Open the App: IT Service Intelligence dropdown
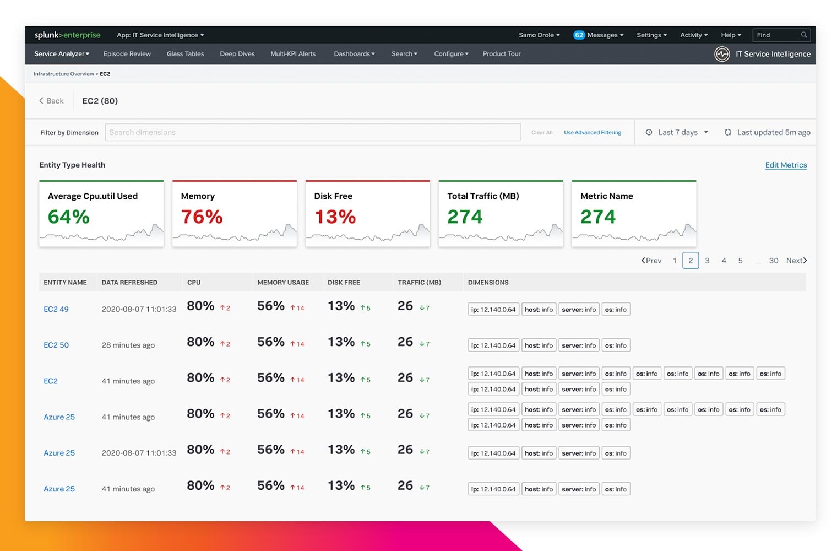Viewport: 837px width, 551px height. point(160,35)
